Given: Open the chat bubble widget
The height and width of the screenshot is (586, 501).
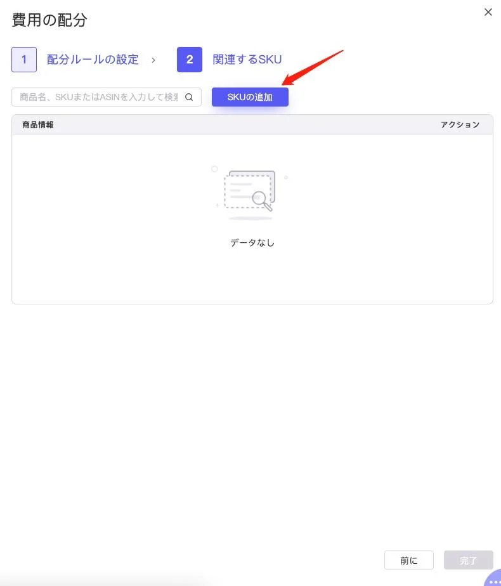Looking at the screenshot, I should 493,578.
